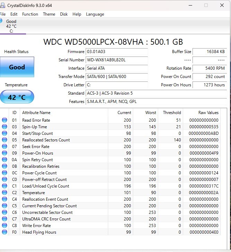Click the blue status orb for Spin-Up Time
This screenshot has height=252, width=231.
[5, 127]
